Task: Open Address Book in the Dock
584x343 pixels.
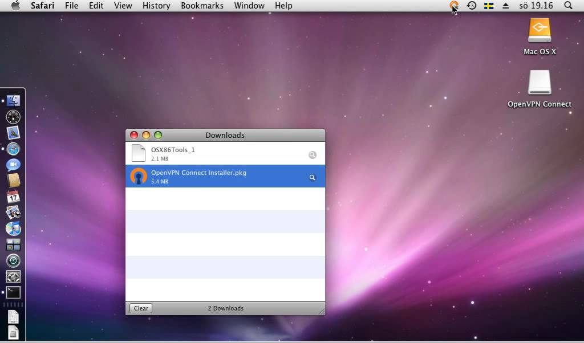Action: (13, 181)
